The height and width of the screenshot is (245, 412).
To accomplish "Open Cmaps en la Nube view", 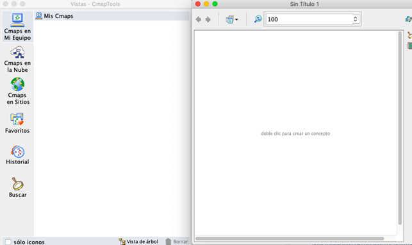I will [x=17, y=60].
